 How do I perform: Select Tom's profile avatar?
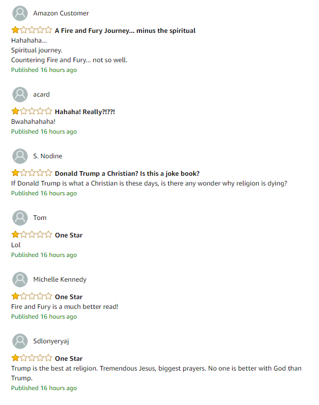click(x=20, y=218)
